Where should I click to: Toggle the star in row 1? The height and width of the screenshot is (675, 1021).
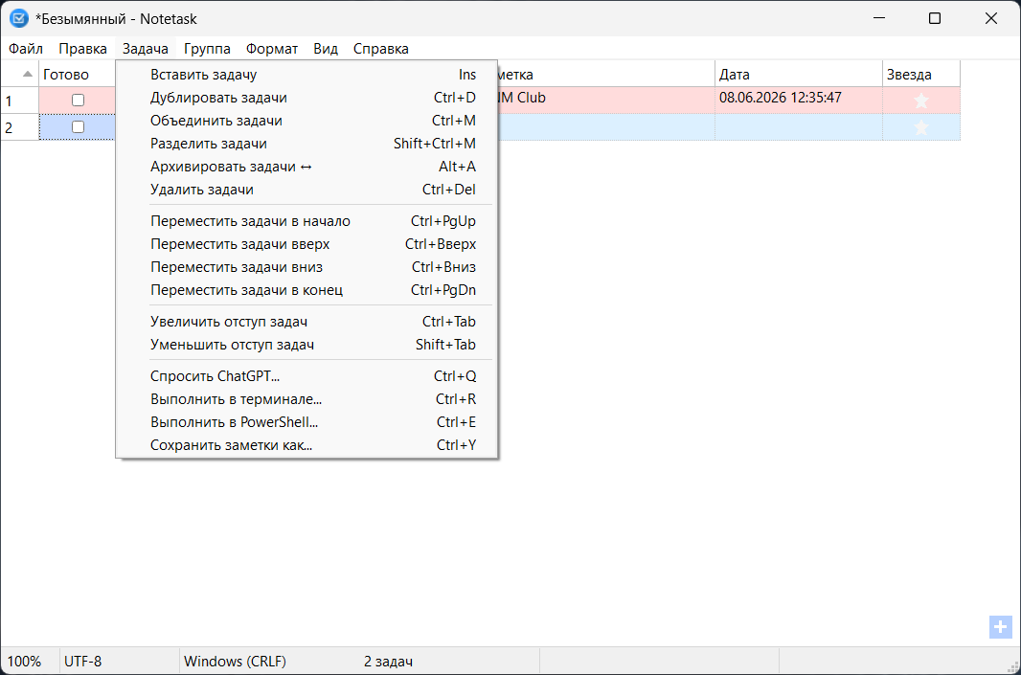tap(920, 101)
